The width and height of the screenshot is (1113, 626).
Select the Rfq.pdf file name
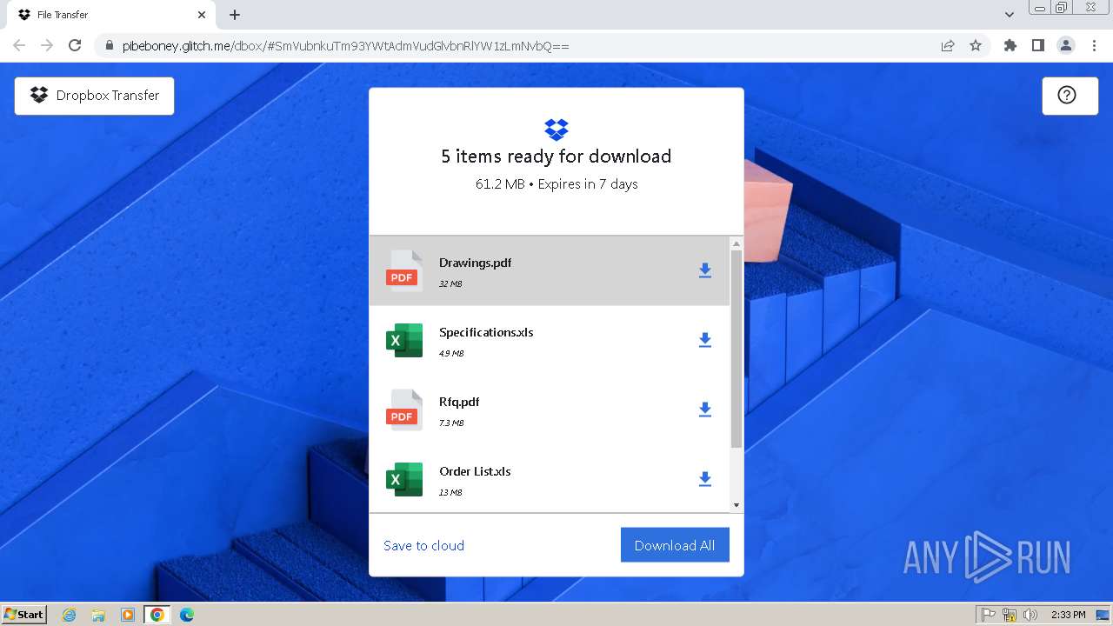(459, 402)
